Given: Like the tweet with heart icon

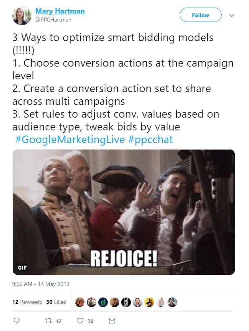Looking at the screenshot, I should [80, 321].
